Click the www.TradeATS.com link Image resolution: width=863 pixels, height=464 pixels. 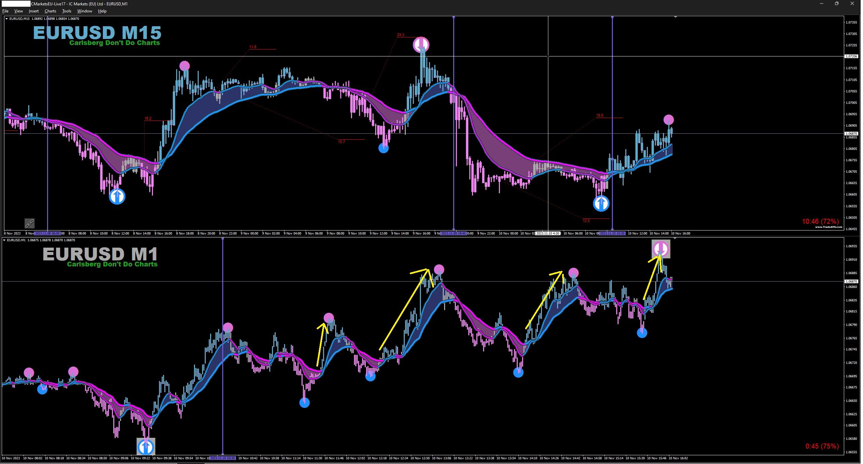coord(828,227)
